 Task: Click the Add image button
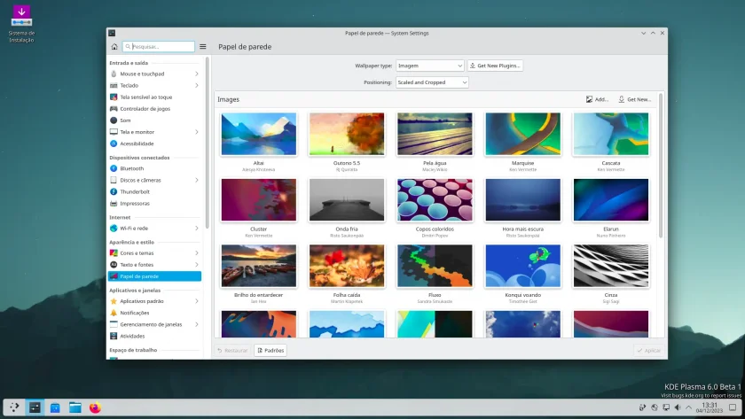pyautogui.click(x=597, y=99)
